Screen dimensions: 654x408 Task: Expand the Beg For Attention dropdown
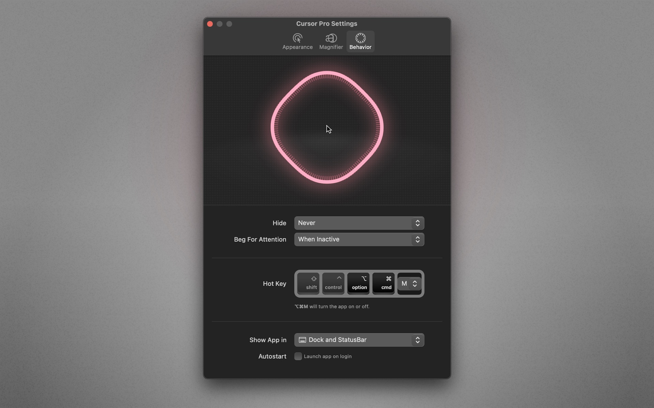(x=354, y=239)
